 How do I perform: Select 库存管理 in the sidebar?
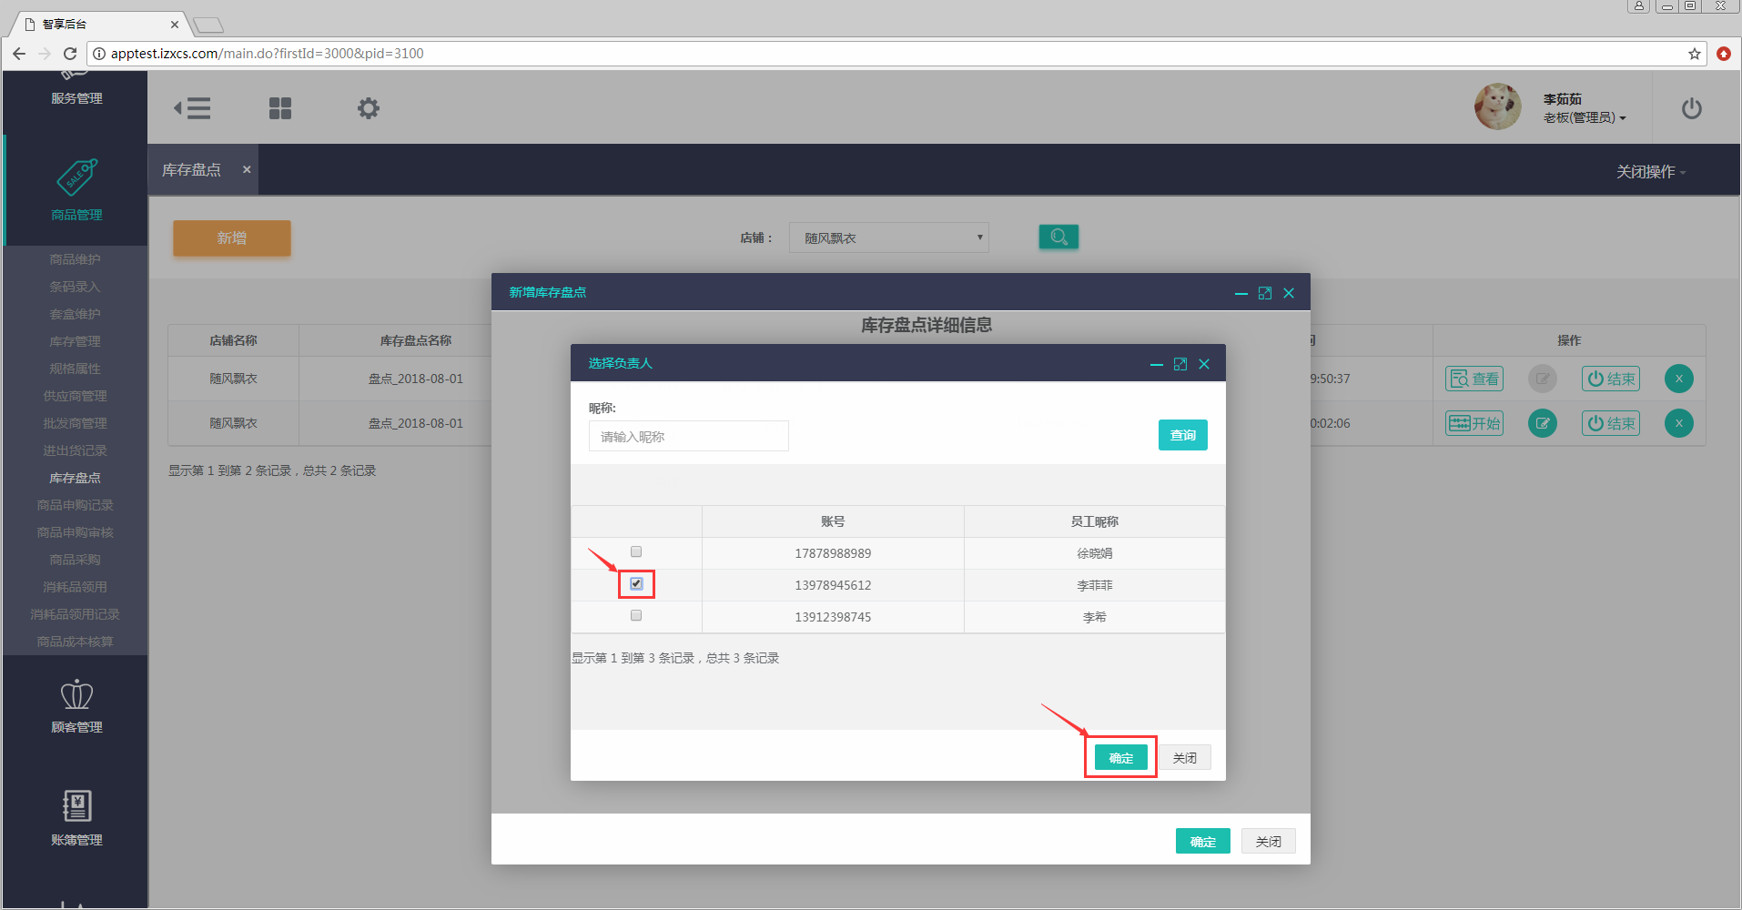coord(76,341)
